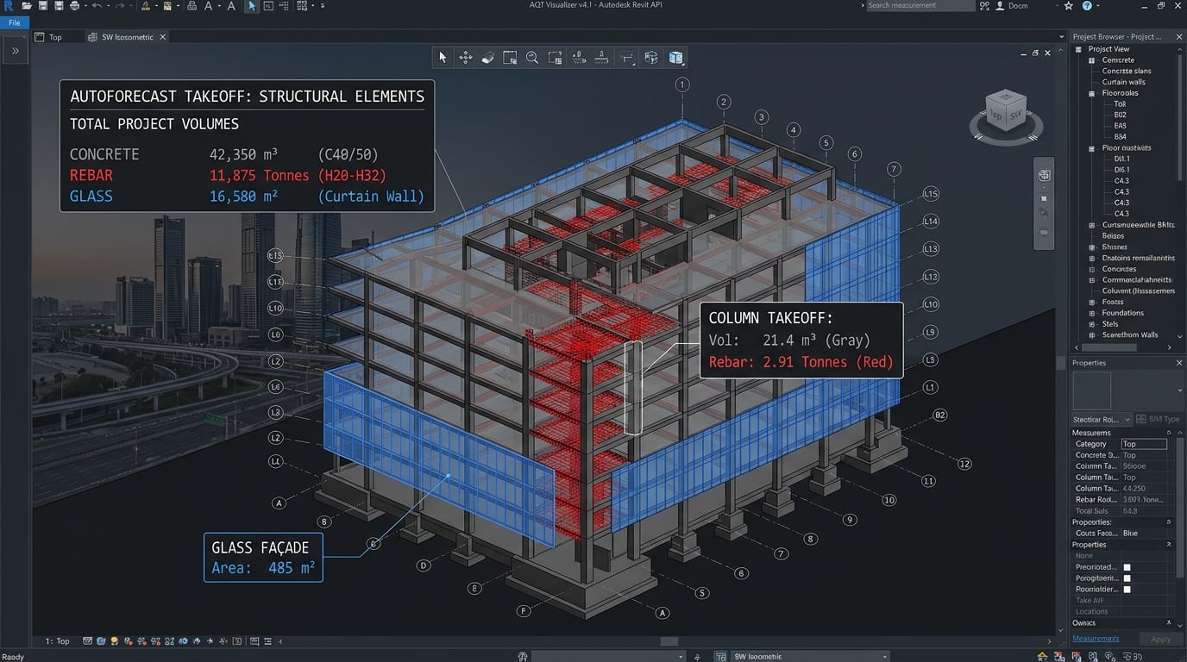Close the SW Icosometric tab

coord(163,37)
